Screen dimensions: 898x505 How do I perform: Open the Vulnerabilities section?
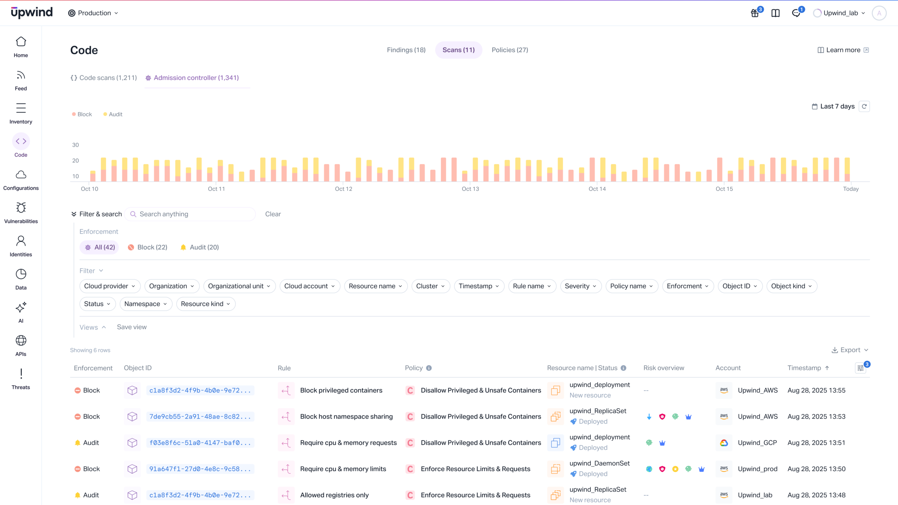pos(21,212)
